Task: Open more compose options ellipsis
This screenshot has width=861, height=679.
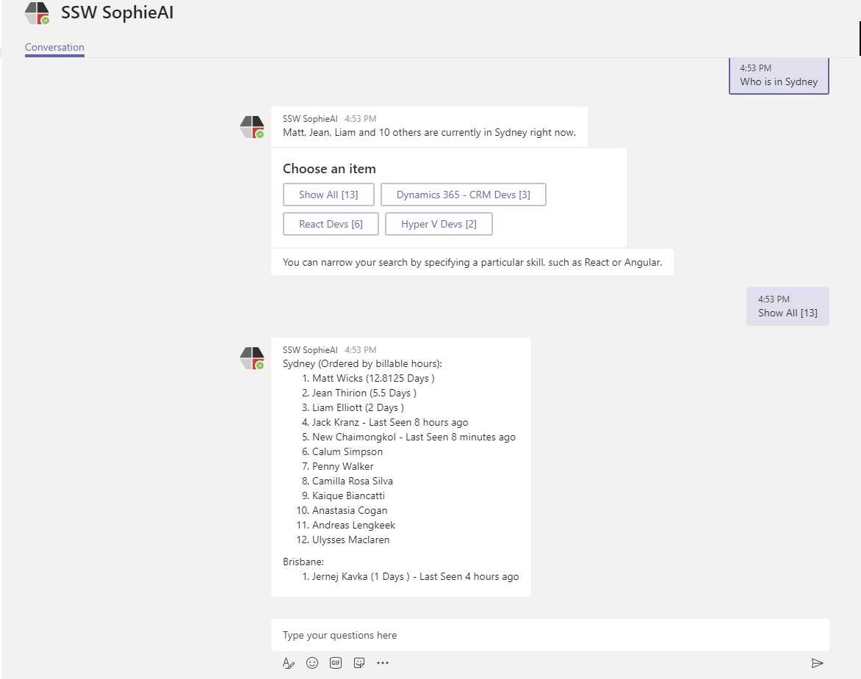Action: click(x=383, y=663)
